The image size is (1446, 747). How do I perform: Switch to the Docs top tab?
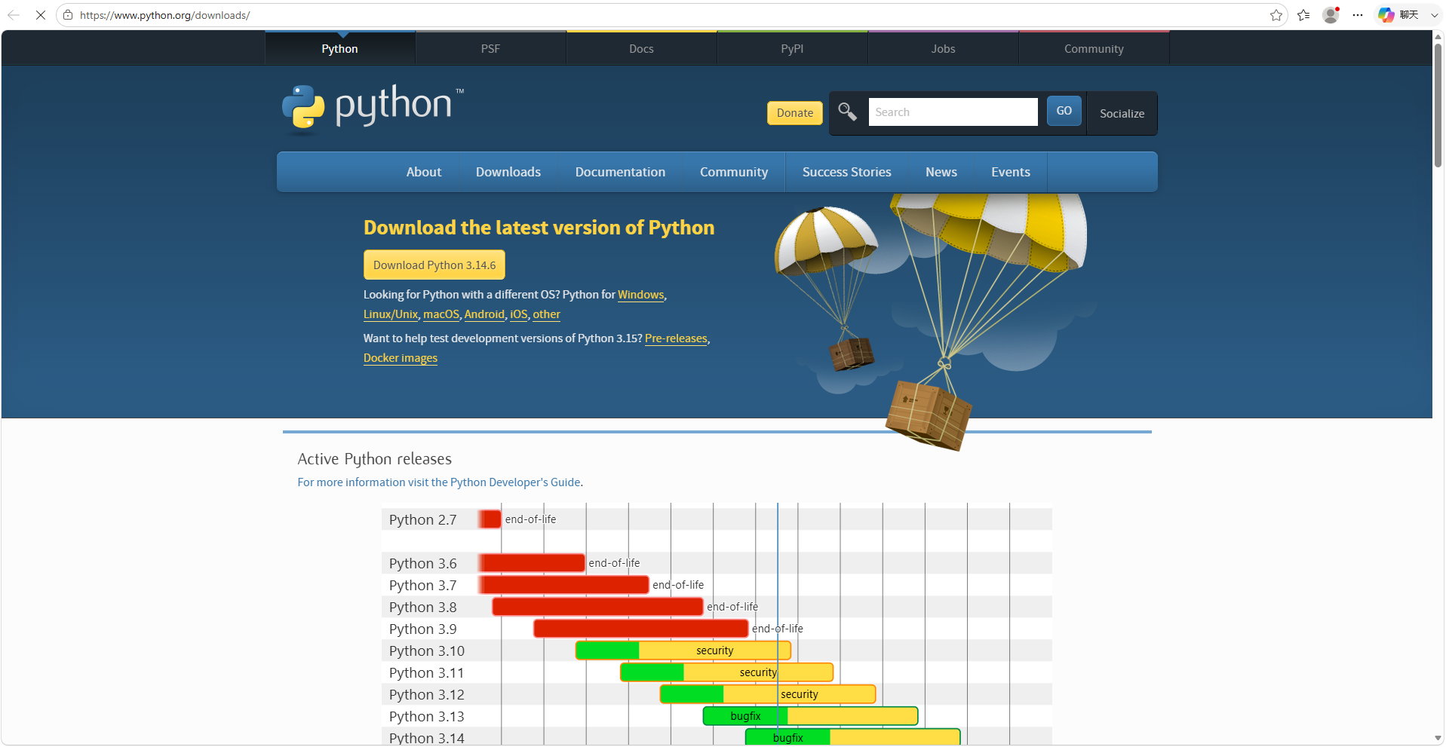click(641, 48)
